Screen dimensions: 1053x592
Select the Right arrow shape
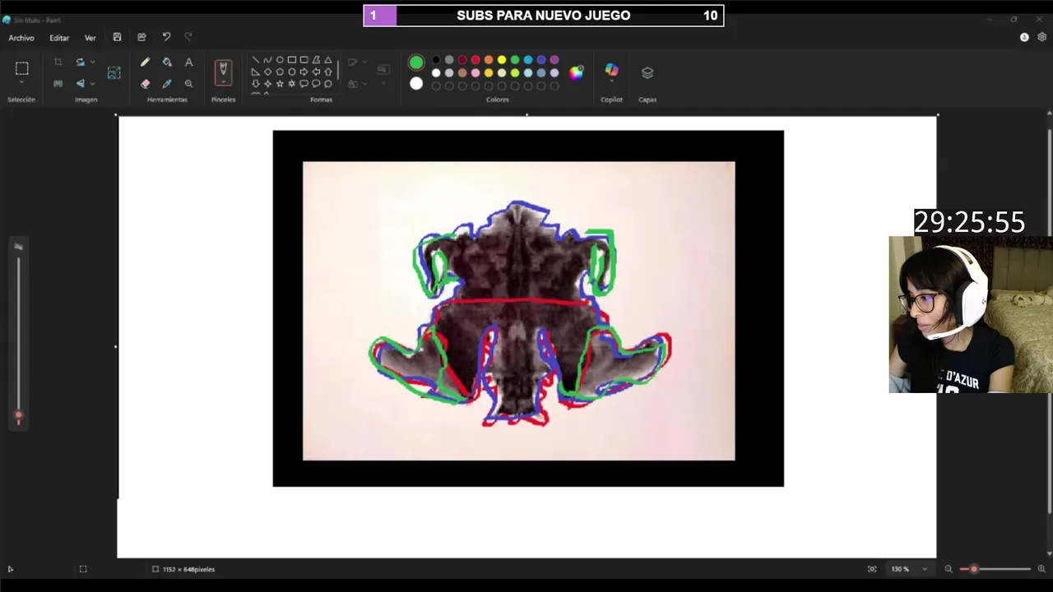tap(304, 72)
